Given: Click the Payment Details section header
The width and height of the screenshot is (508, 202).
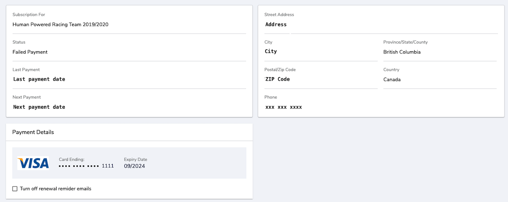Looking at the screenshot, I should (x=33, y=132).
